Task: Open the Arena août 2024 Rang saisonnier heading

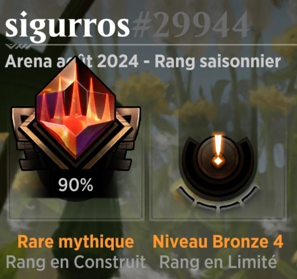Action: coord(142,61)
